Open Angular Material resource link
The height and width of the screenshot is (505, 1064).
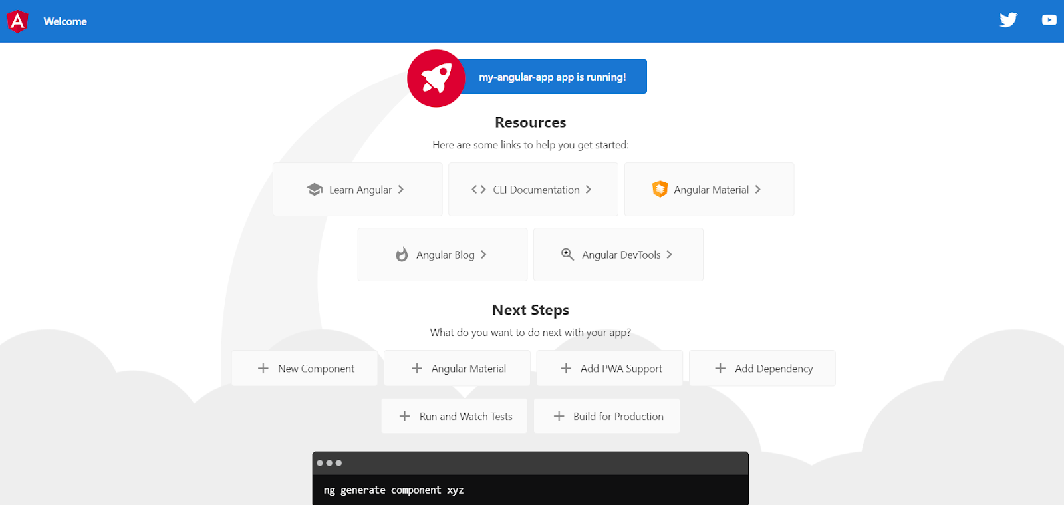point(710,190)
